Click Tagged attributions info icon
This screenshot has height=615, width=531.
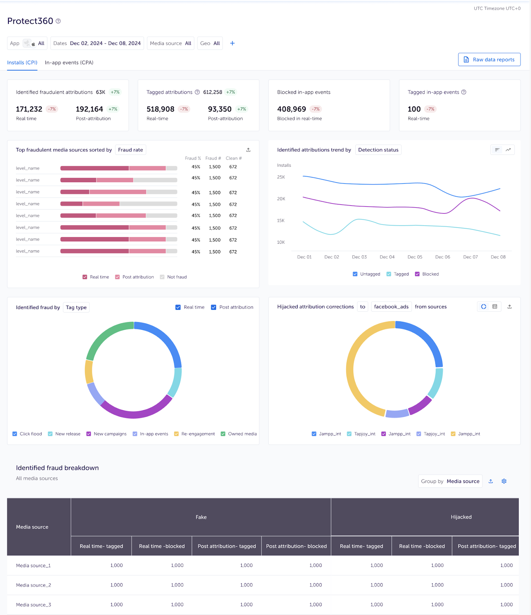click(197, 92)
